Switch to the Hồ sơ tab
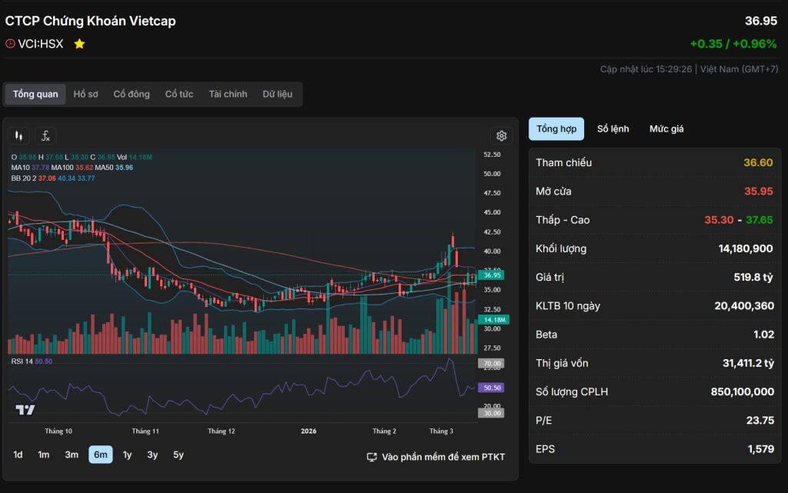Viewport: 788px width, 493px height. pos(86,94)
